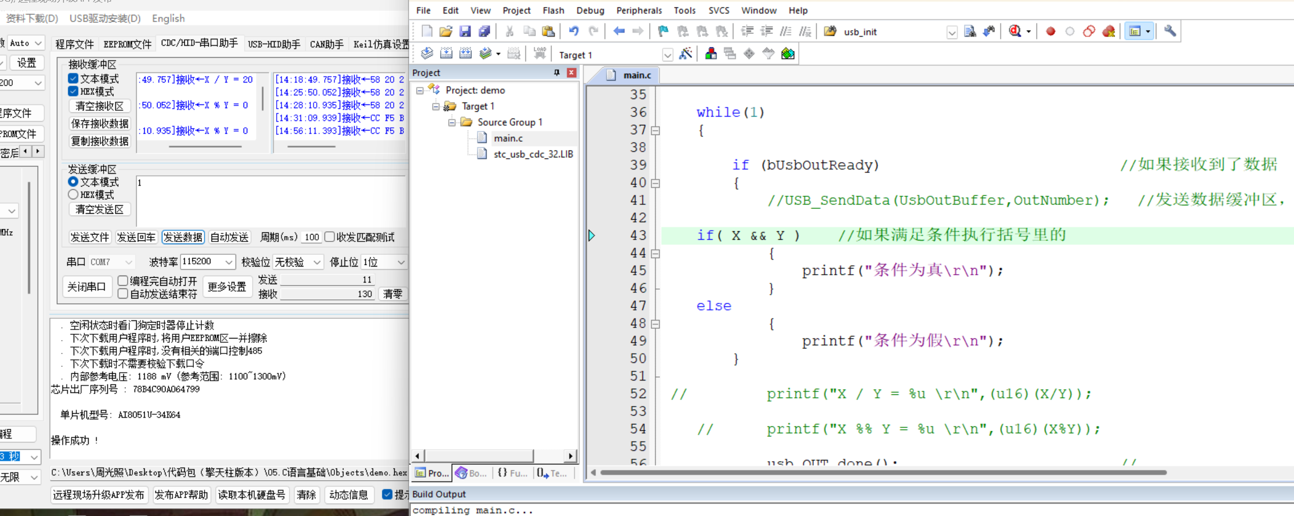Viewport: 1294px width, 516px height.
Task: Open Configuration with the wrench icon
Action: coord(1170,31)
